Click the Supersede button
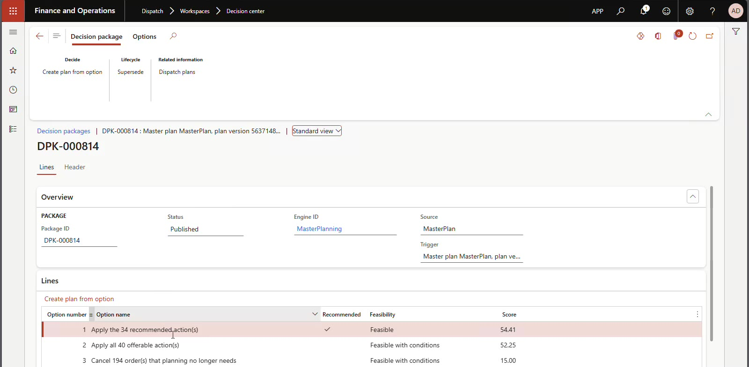 click(131, 72)
